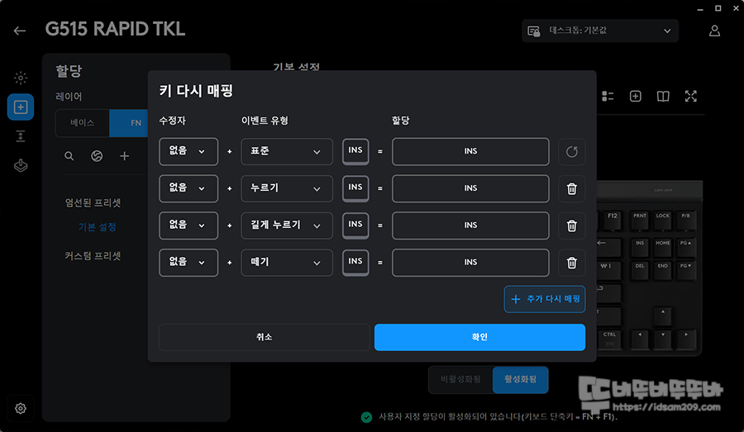Select the 기본 설정 preset
744x432 pixels.
coord(98,227)
